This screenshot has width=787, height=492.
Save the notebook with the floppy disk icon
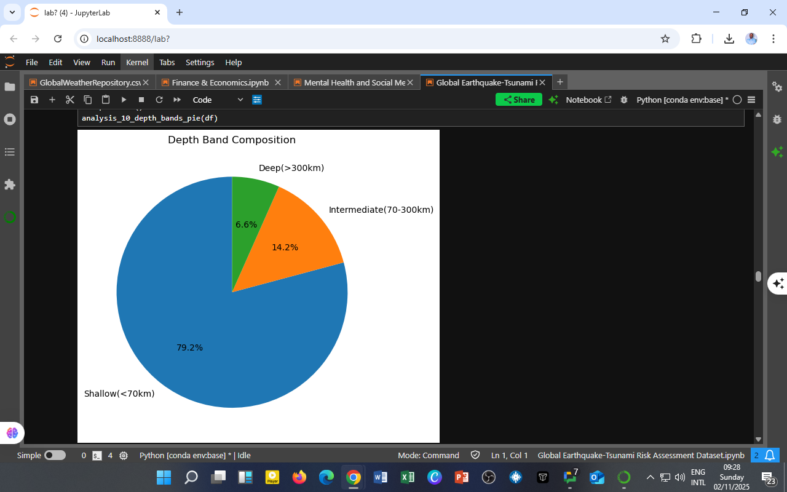34,100
